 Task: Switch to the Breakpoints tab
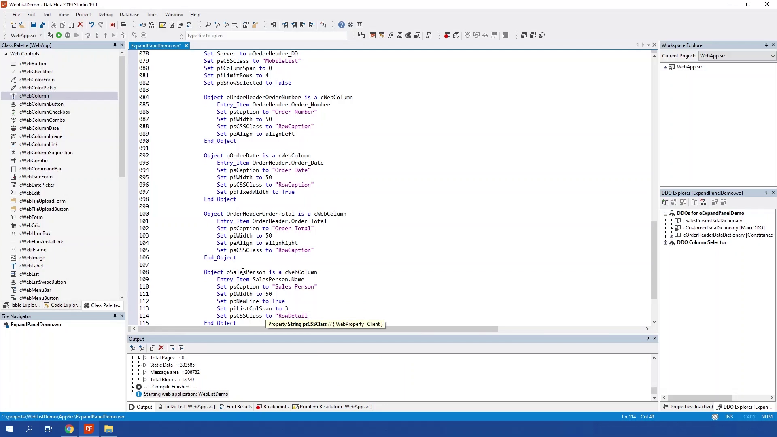pos(272,407)
